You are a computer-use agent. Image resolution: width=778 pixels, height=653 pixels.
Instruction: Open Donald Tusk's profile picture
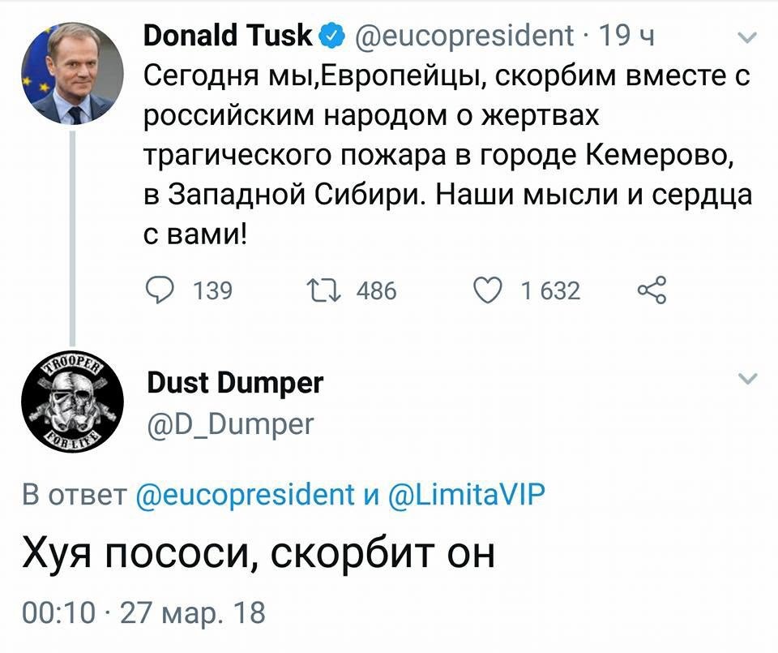coord(72,73)
